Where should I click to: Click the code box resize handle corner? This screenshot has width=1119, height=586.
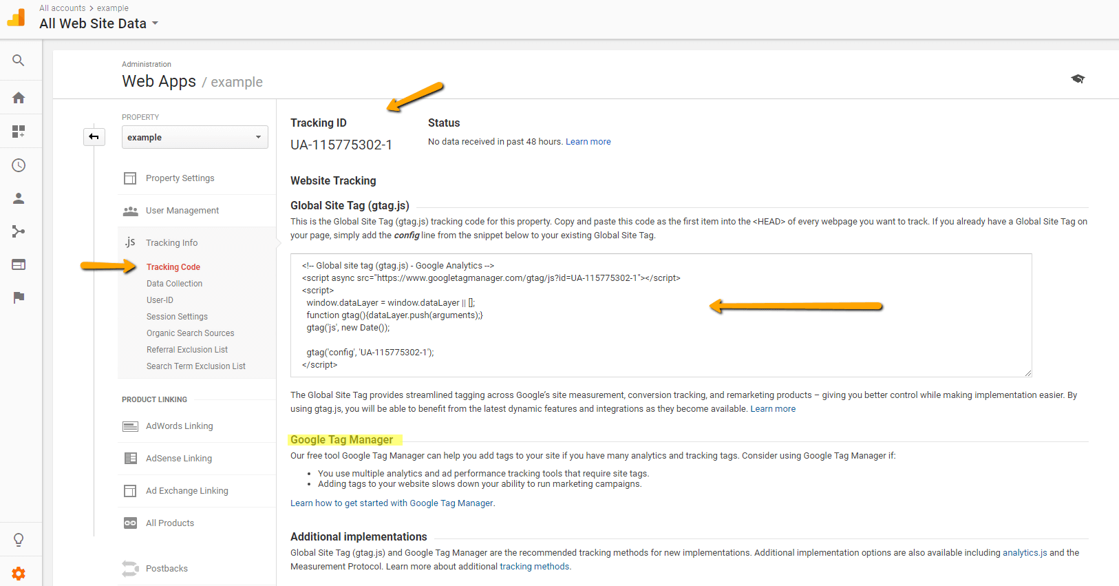[1027, 373]
